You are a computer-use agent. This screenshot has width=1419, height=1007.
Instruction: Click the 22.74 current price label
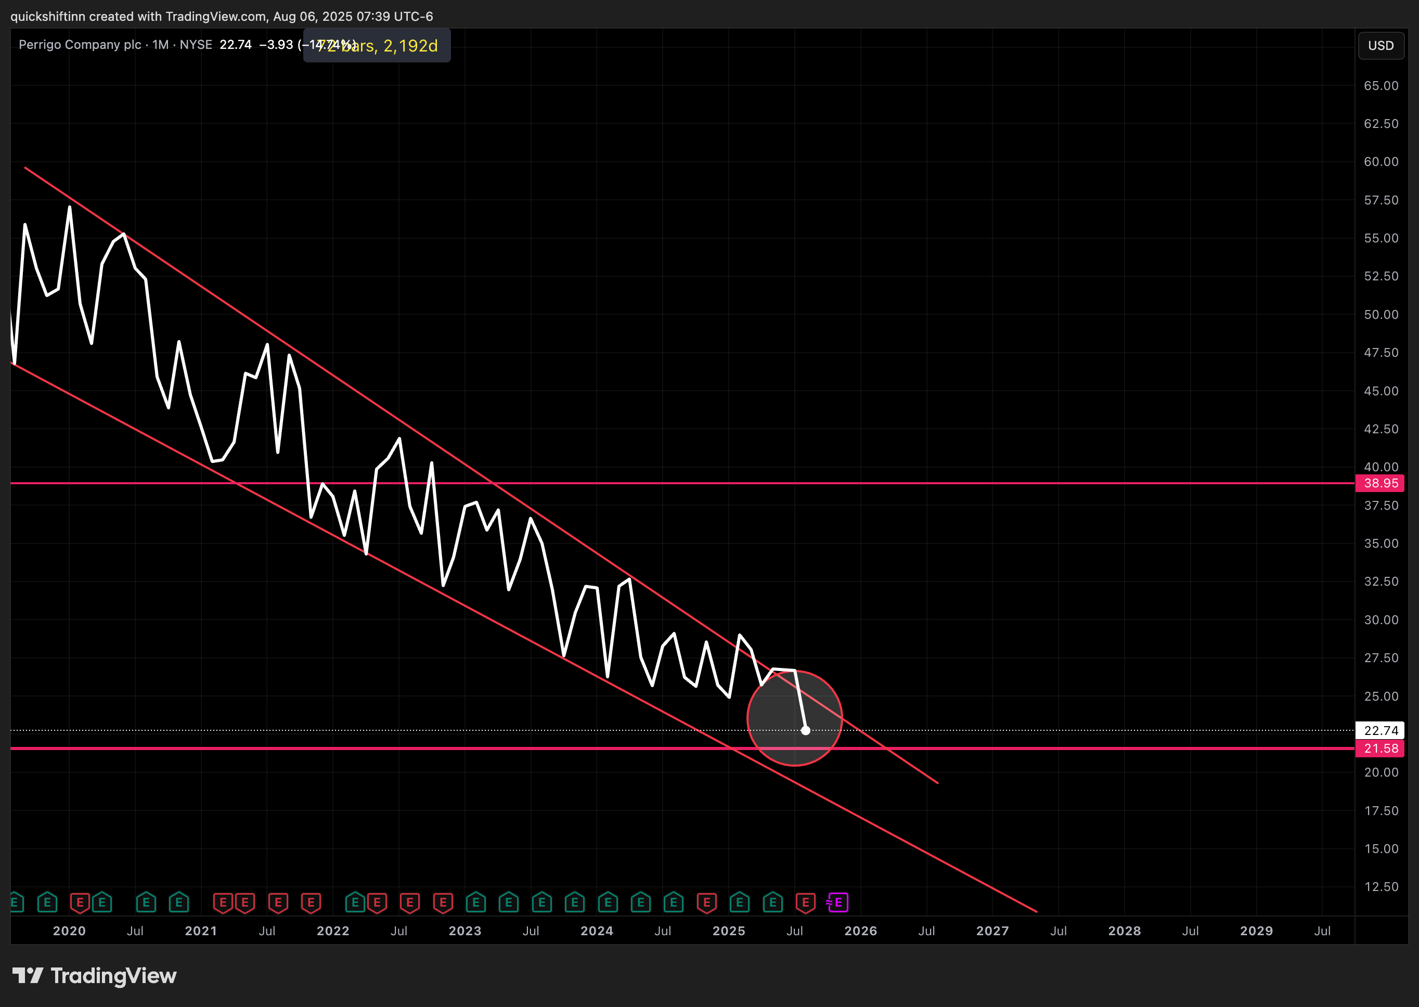(x=1381, y=730)
